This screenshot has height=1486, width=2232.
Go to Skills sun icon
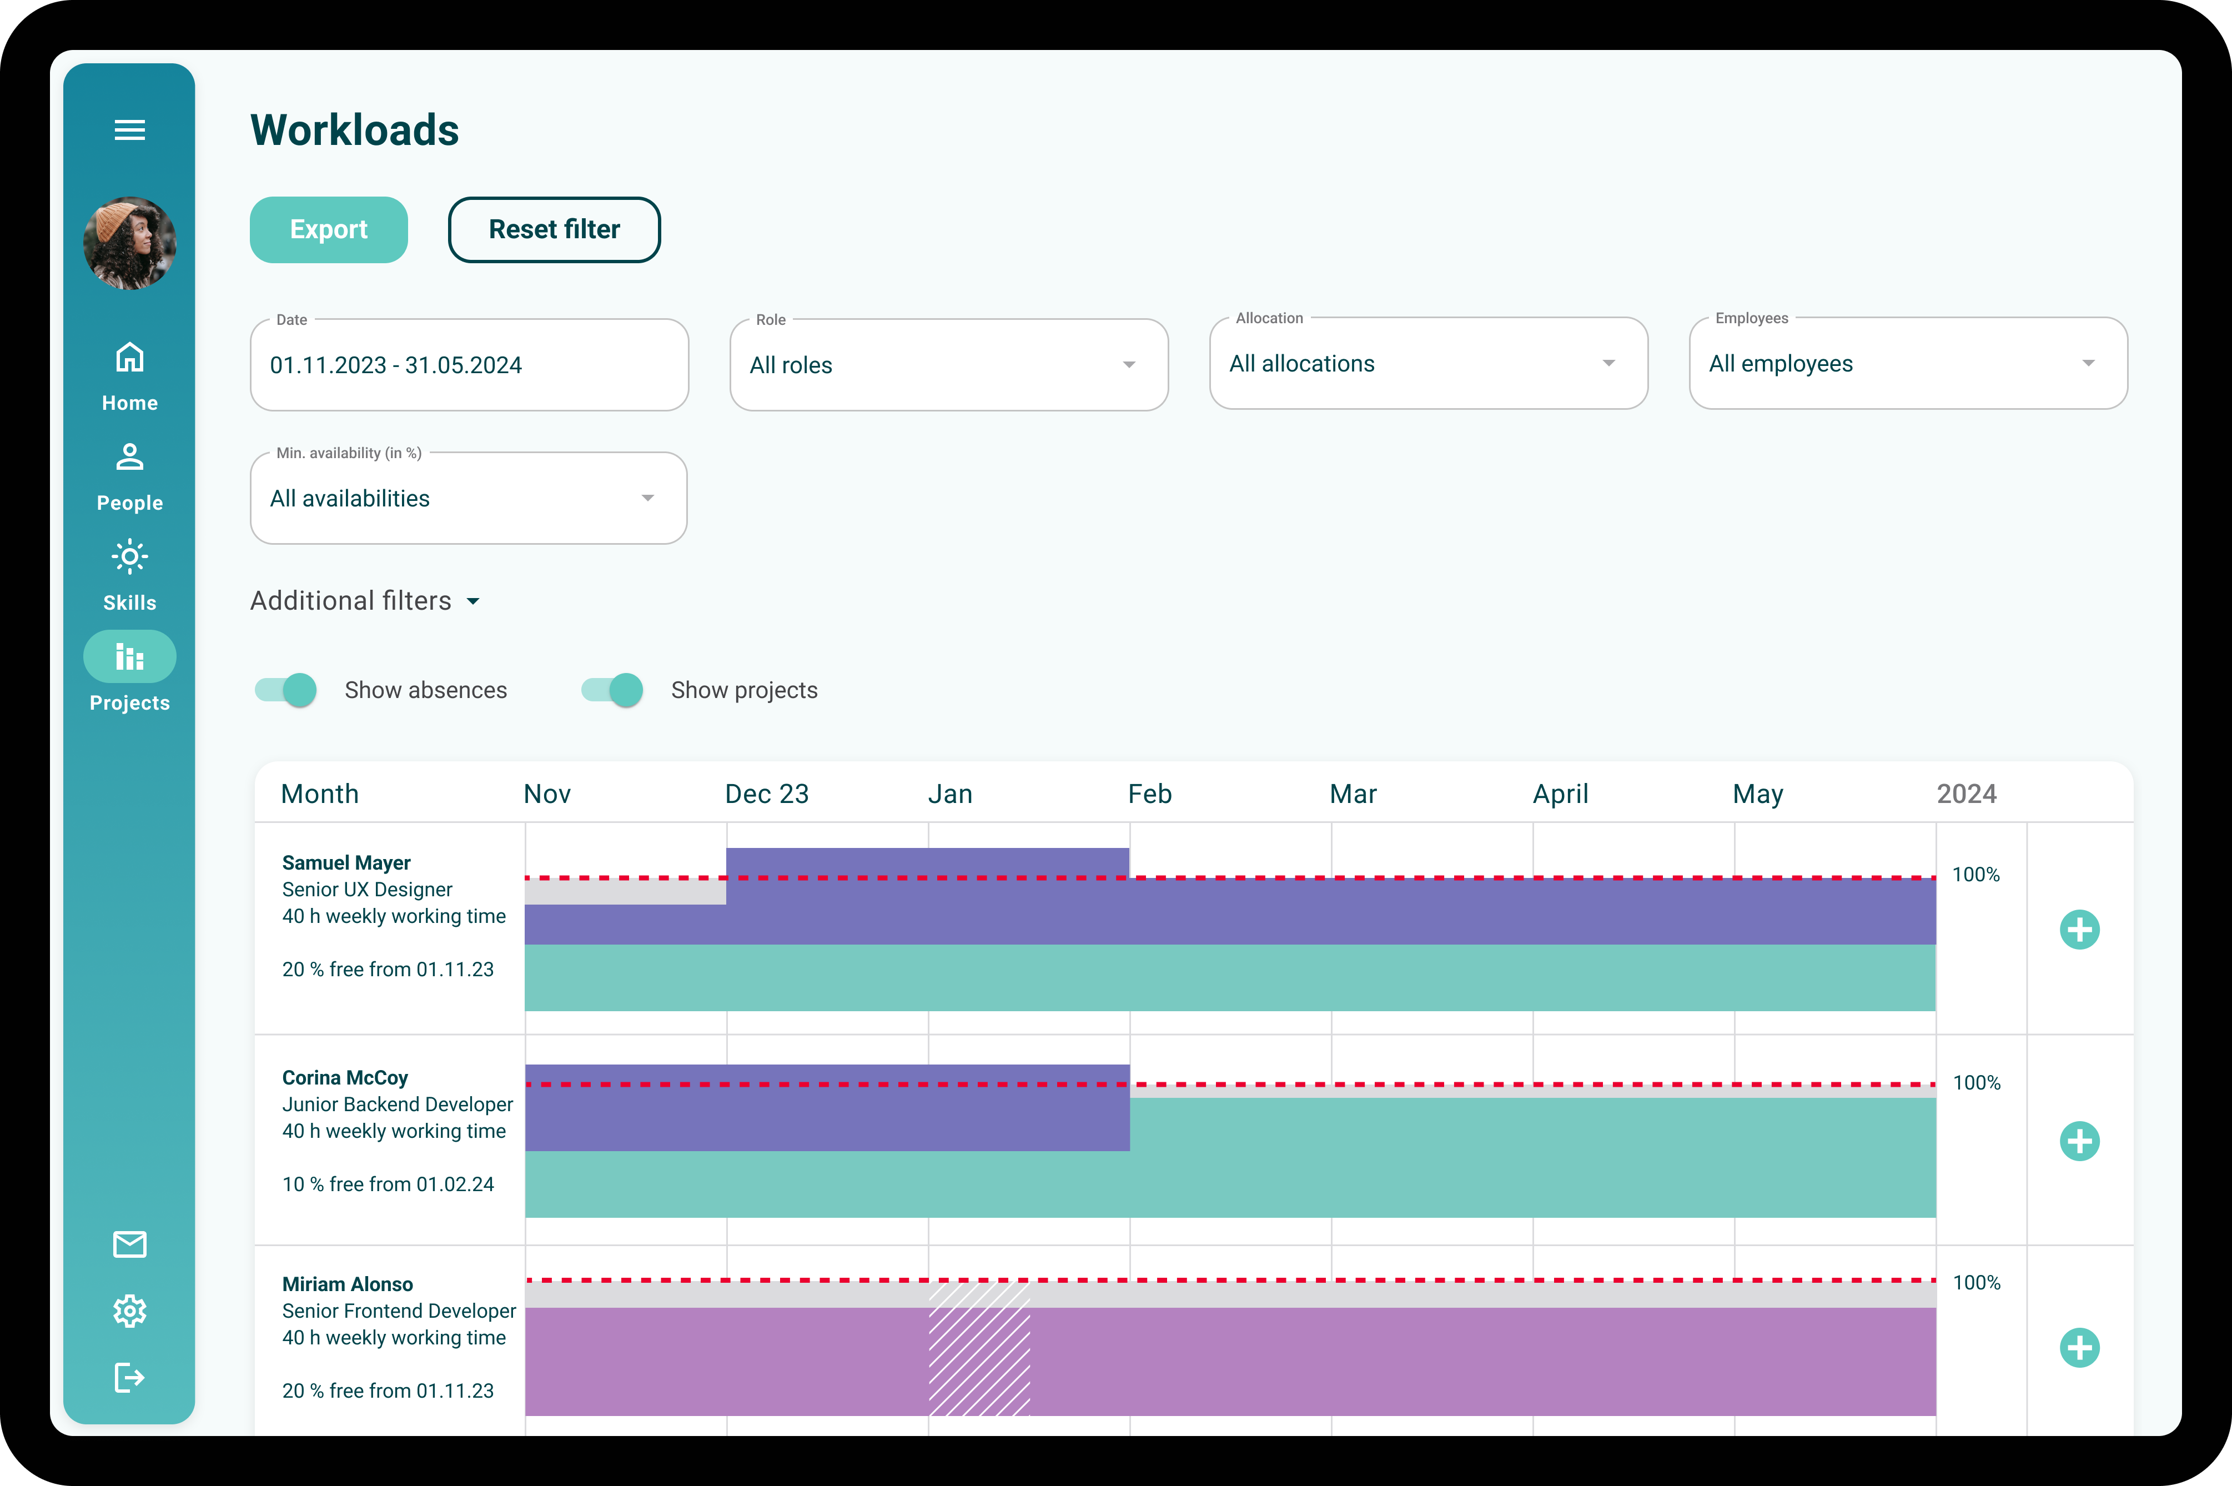pyautogui.click(x=130, y=558)
